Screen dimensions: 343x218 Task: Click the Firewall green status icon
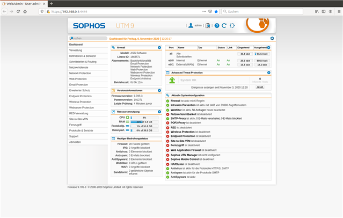coord(167,101)
